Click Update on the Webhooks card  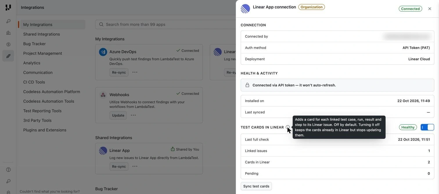[118, 115]
